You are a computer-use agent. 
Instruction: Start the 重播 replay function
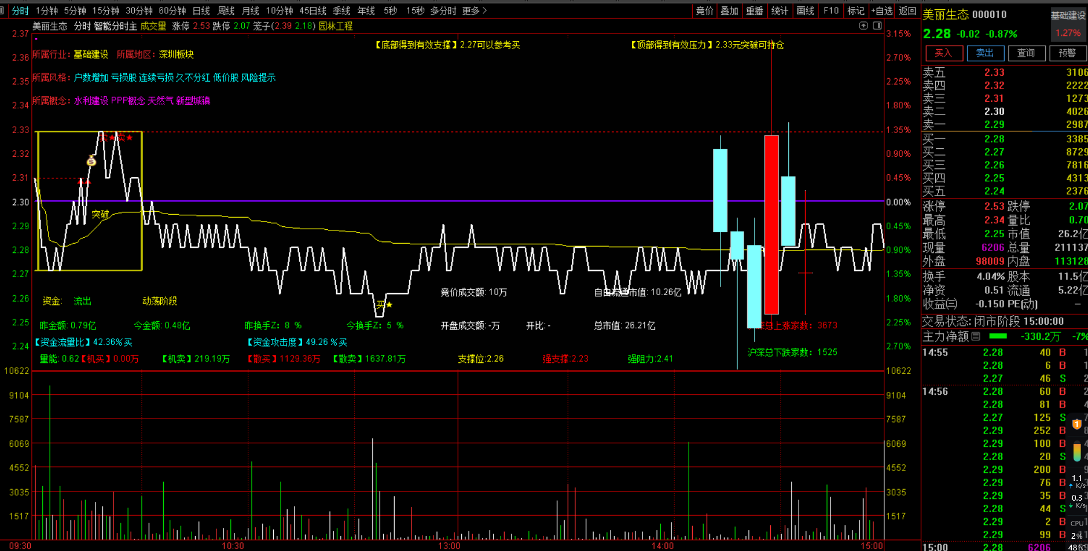(755, 10)
